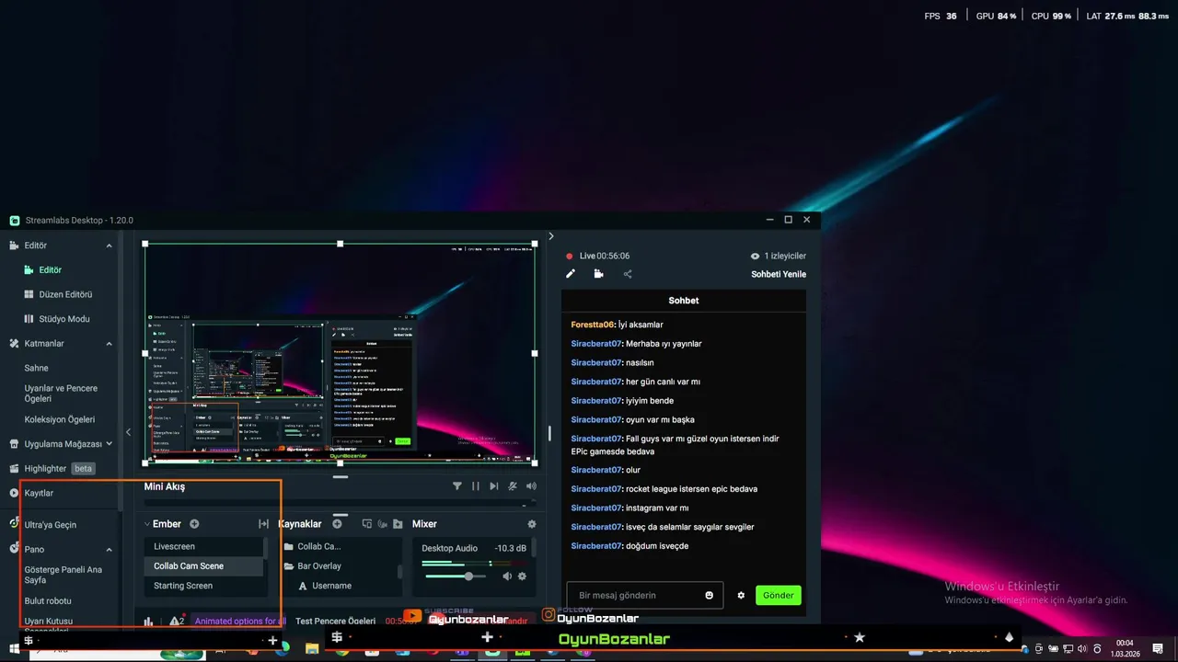
Task: Open Kayıtlar recordings page
Action: 39,493
